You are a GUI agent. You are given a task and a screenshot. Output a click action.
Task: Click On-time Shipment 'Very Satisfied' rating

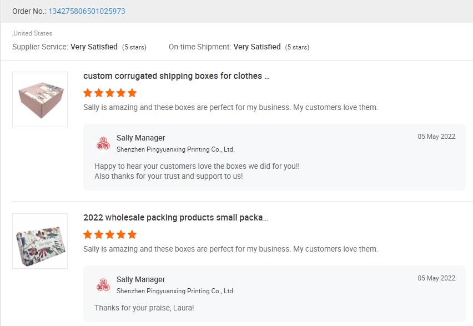(257, 47)
